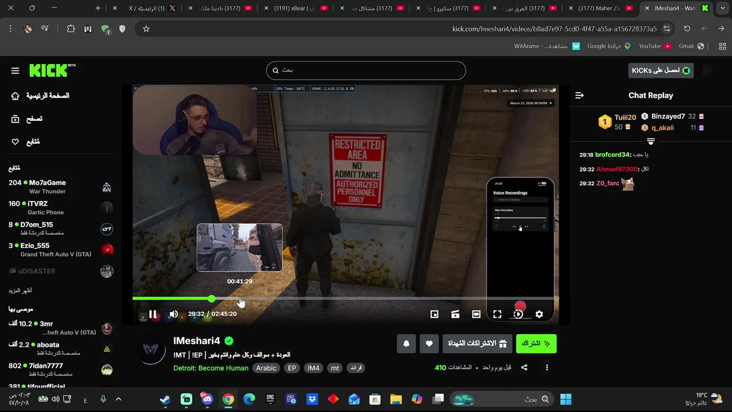Open the video settings gear
This screenshot has width=732, height=412.
point(539,314)
